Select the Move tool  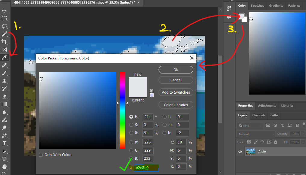pos(5,11)
